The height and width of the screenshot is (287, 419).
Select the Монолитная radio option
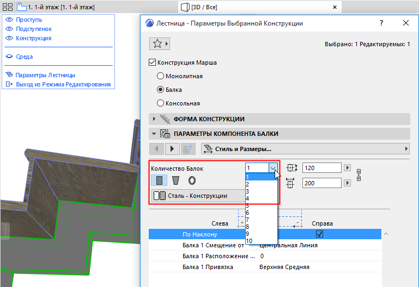[160, 76]
